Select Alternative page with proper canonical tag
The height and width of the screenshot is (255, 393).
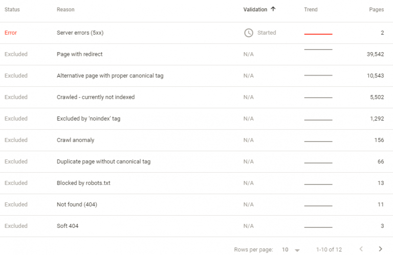click(x=196, y=76)
